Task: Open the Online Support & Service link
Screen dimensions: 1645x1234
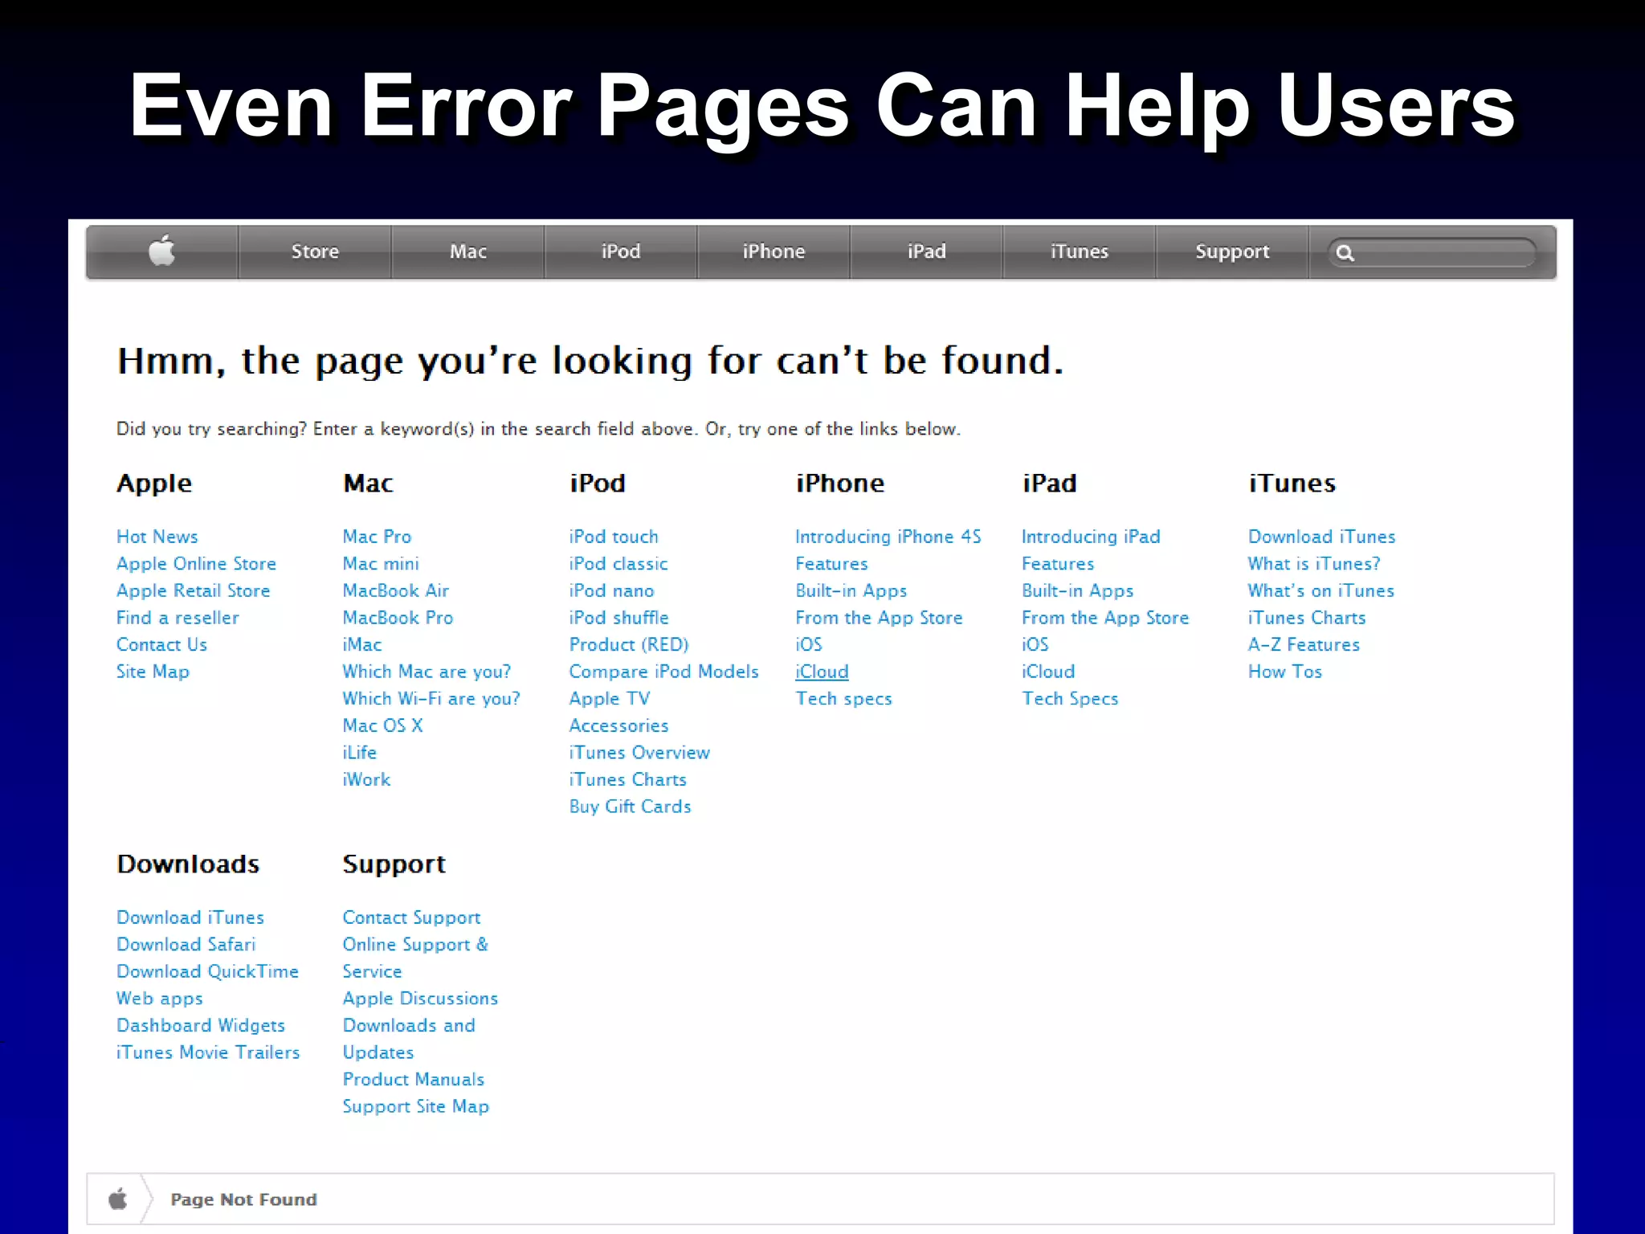Action: pos(415,958)
